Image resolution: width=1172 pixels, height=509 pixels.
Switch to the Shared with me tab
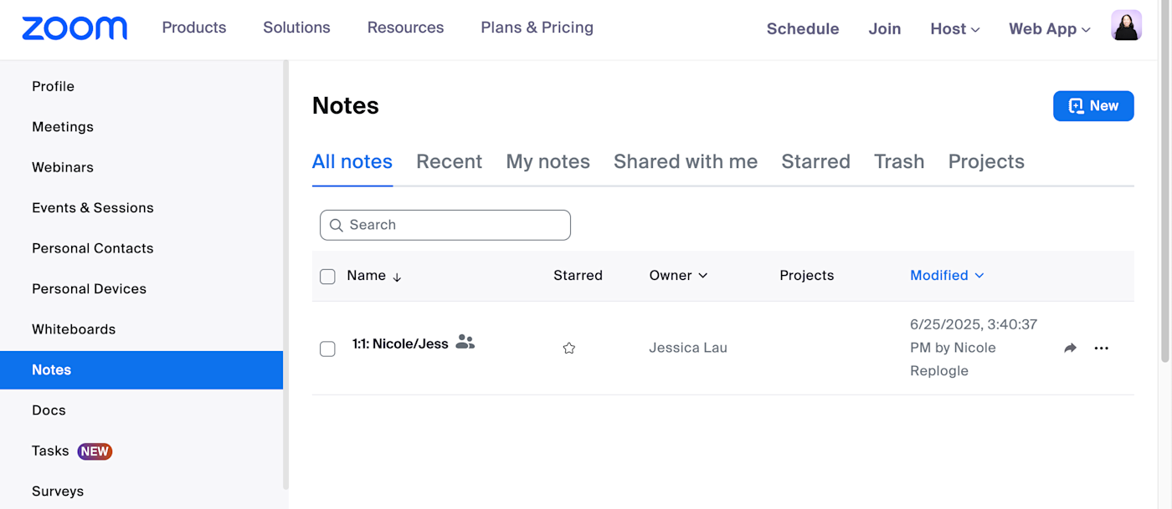686,161
